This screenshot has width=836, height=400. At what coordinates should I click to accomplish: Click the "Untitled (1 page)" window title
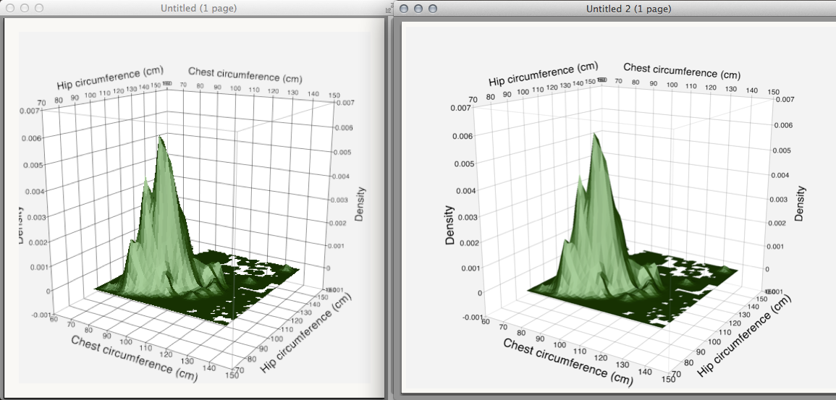(198, 8)
